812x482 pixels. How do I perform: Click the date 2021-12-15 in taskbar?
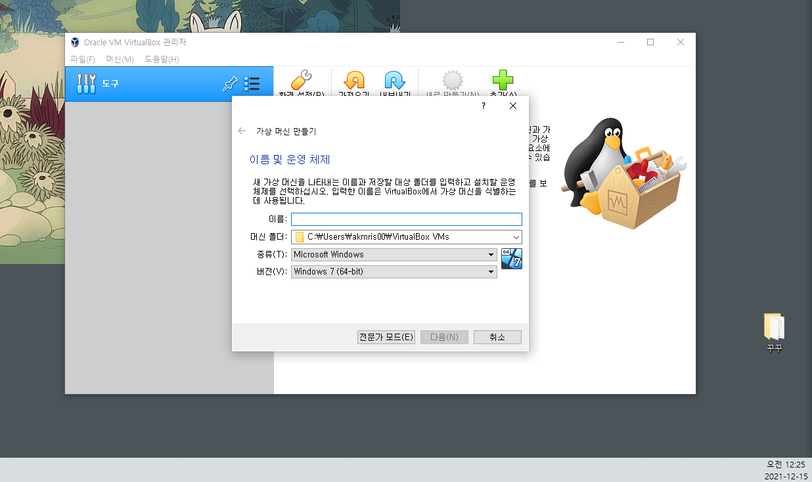click(785, 476)
